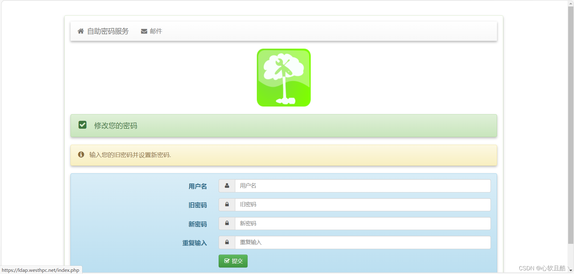This screenshot has width=574, height=274.
Task: Click the lock icon beside the 新密码 field
Action: (x=227, y=224)
